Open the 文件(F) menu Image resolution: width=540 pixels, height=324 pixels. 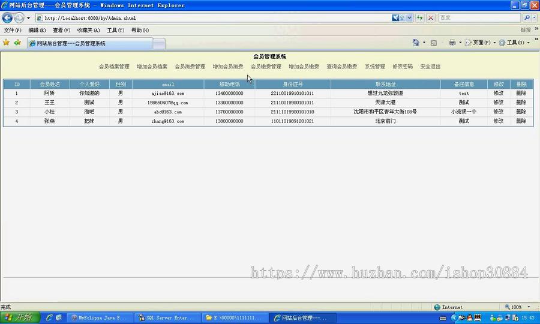[13, 30]
